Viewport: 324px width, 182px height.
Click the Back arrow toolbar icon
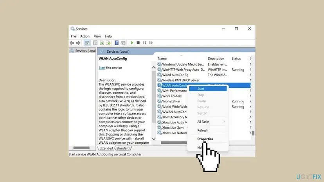click(x=72, y=43)
